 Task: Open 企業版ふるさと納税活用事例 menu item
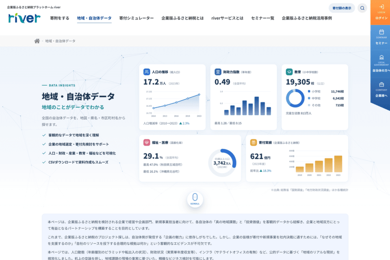pyautogui.click(x=307, y=18)
